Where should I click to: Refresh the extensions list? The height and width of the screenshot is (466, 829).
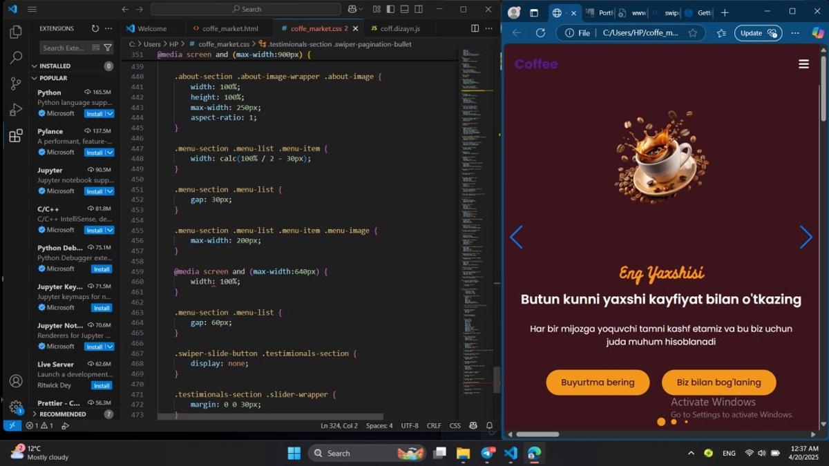click(x=95, y=28)
